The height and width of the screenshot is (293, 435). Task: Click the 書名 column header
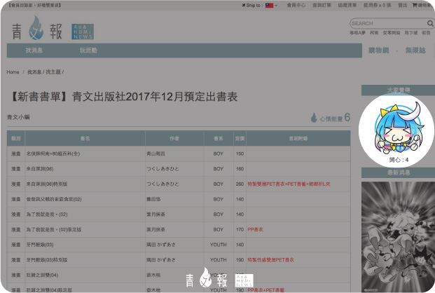point(85,138)
